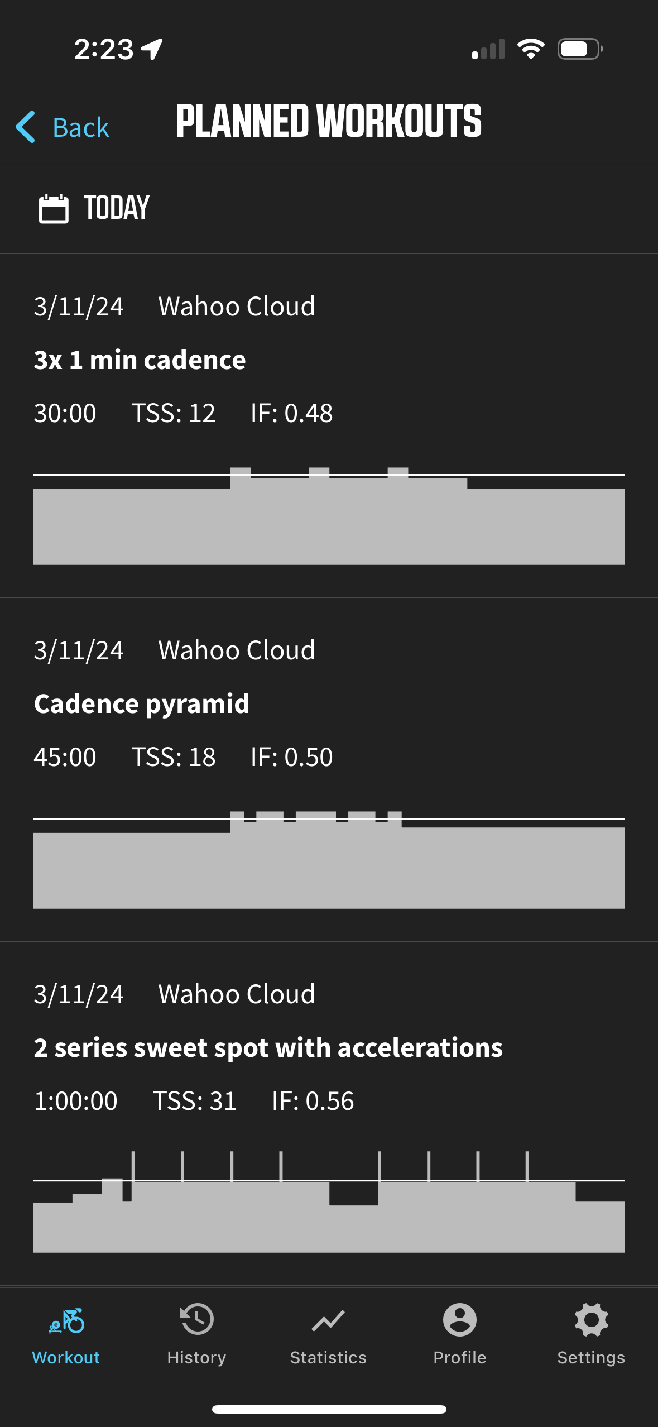The height and width of the screenshot is (1427, 658).
Task: Open the Profile person icon
Action: coord(459,1319)
